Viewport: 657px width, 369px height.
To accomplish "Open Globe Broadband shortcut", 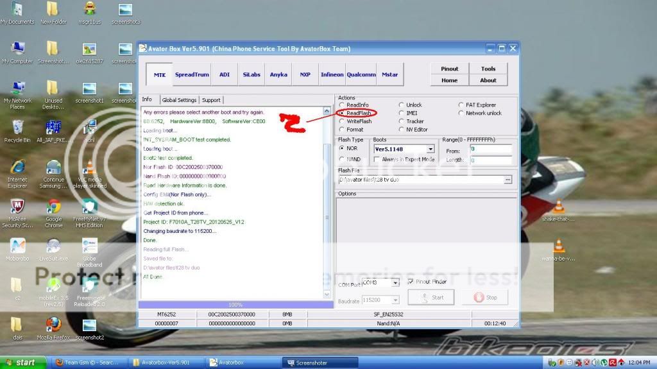I will (89, 253).
